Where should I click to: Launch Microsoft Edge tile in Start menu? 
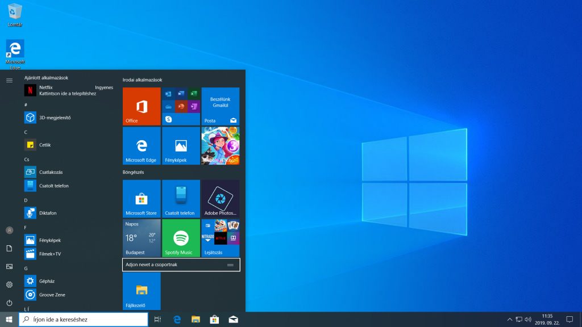(142, 146)
